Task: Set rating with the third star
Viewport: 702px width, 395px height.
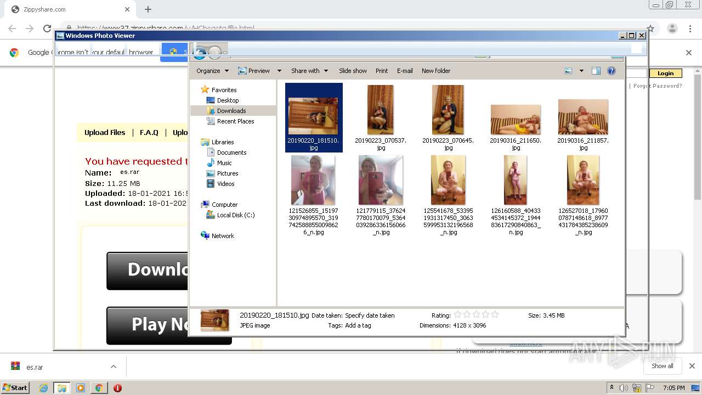Action: point(476,315)
